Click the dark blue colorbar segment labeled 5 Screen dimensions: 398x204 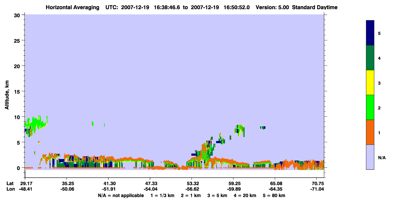370,33
